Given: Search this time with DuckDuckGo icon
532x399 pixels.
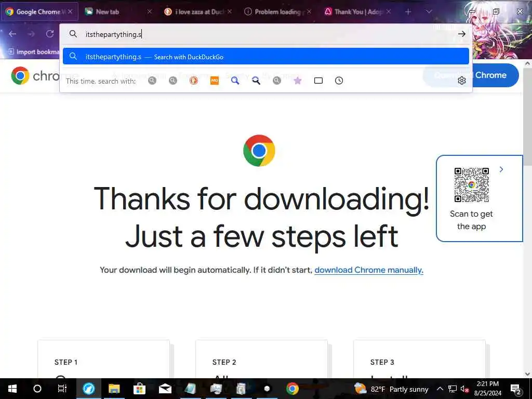Looking at the screenshot, I should pos(194,81).
